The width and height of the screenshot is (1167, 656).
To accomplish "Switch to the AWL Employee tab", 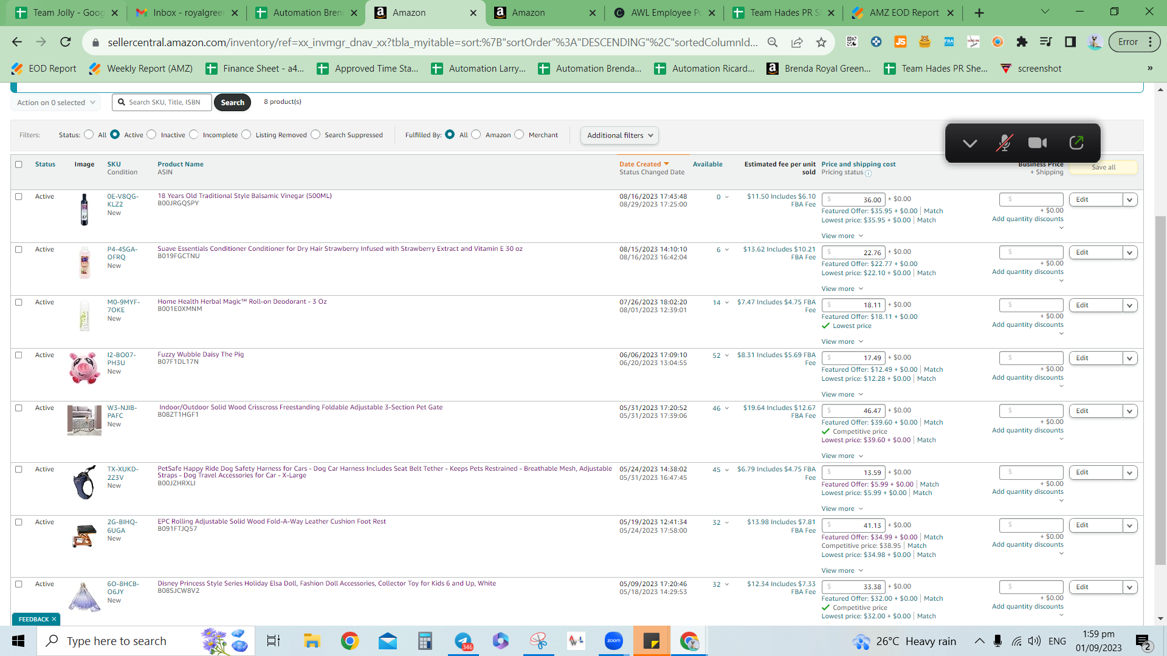I will [x=664, y=13].
